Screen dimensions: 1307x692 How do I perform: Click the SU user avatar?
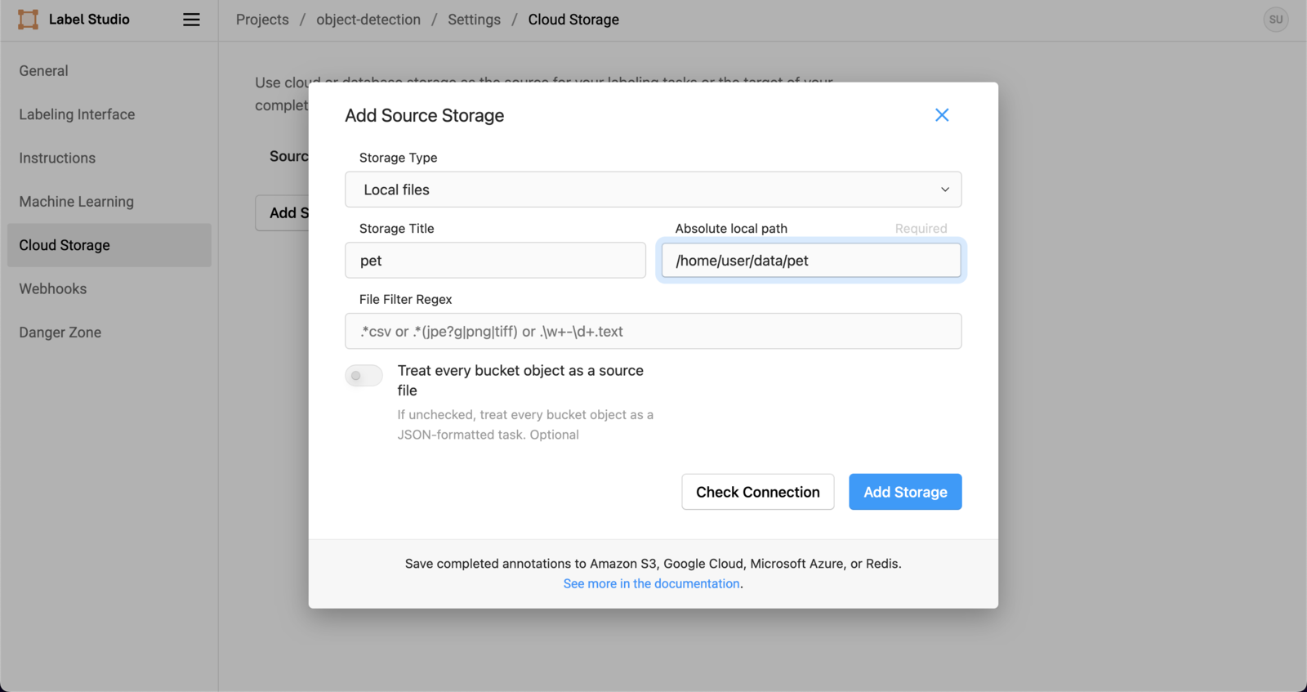pyautogui.click(x=1275, y=20)
